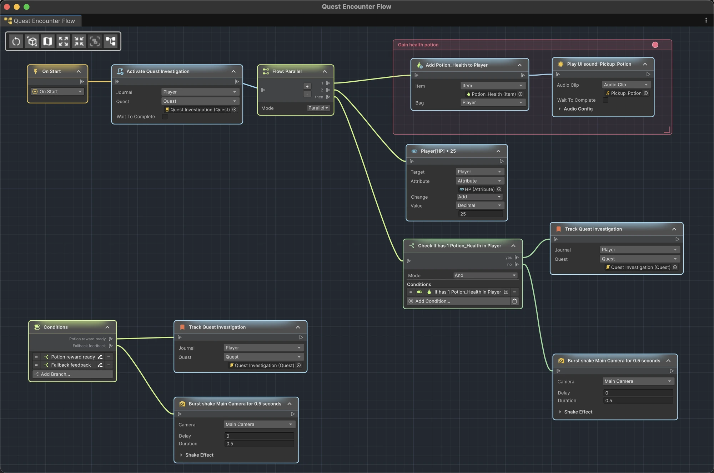Click the pink color dot of Gain health potion group
Screen dimensions: 714x473
click(x=655, y=45)
